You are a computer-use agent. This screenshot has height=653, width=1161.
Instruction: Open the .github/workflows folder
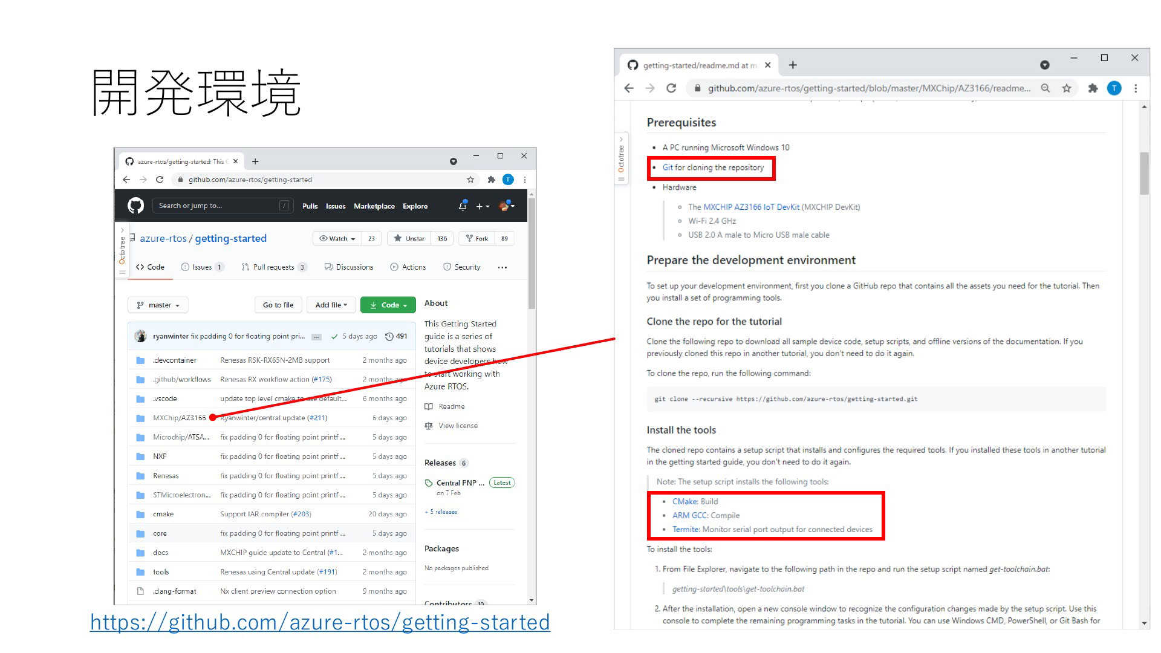point(182,380)
